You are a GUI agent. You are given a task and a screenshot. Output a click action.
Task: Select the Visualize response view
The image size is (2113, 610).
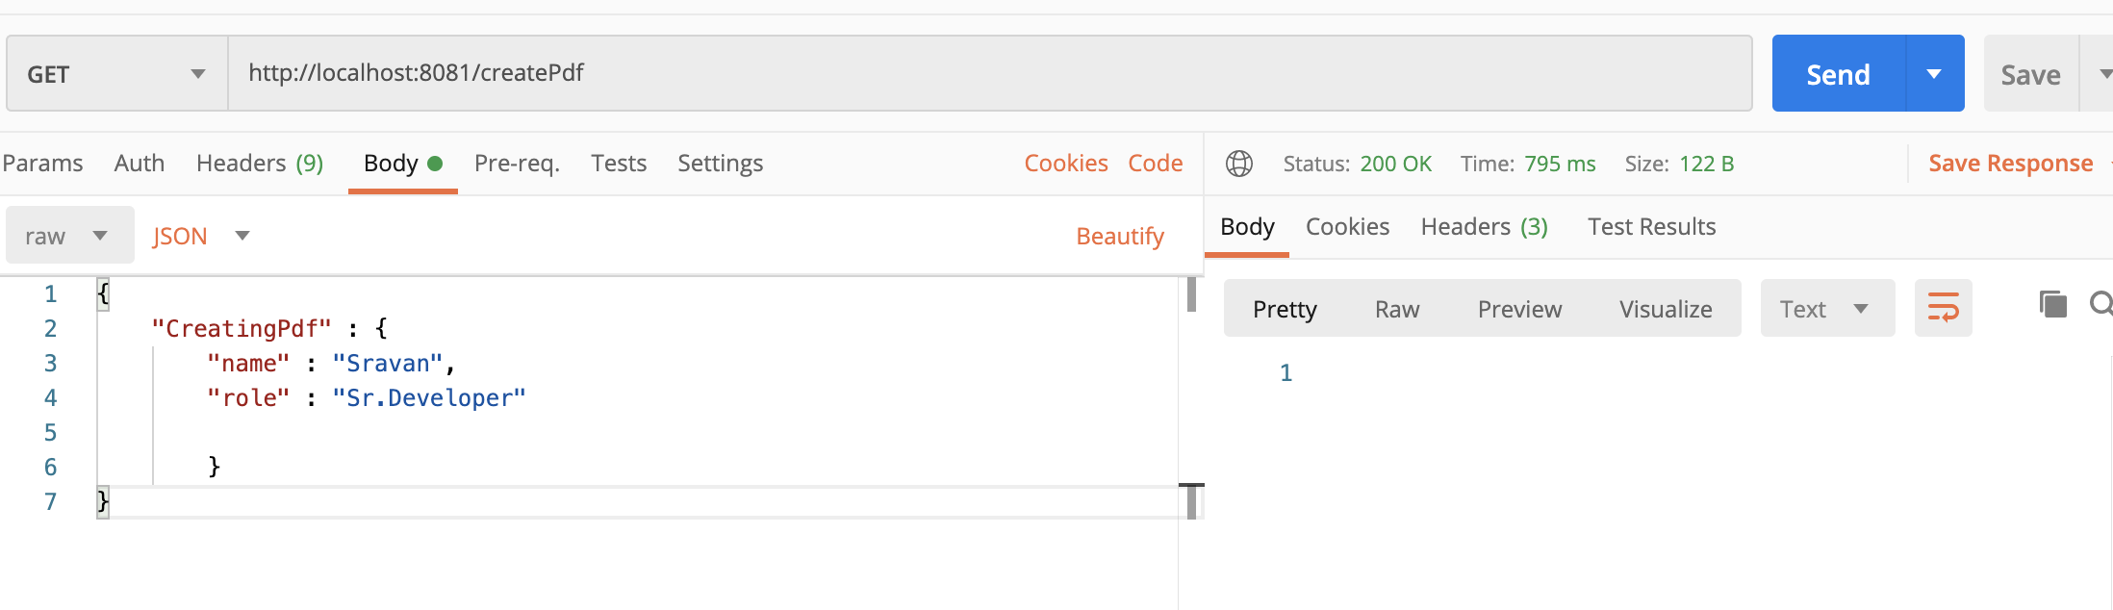1666,309
